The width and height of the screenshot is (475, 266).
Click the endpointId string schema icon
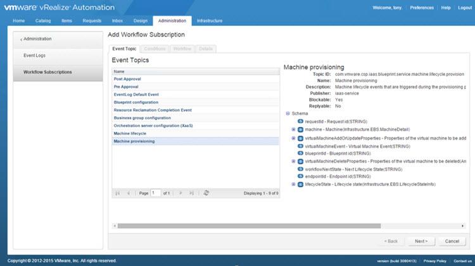300,176
